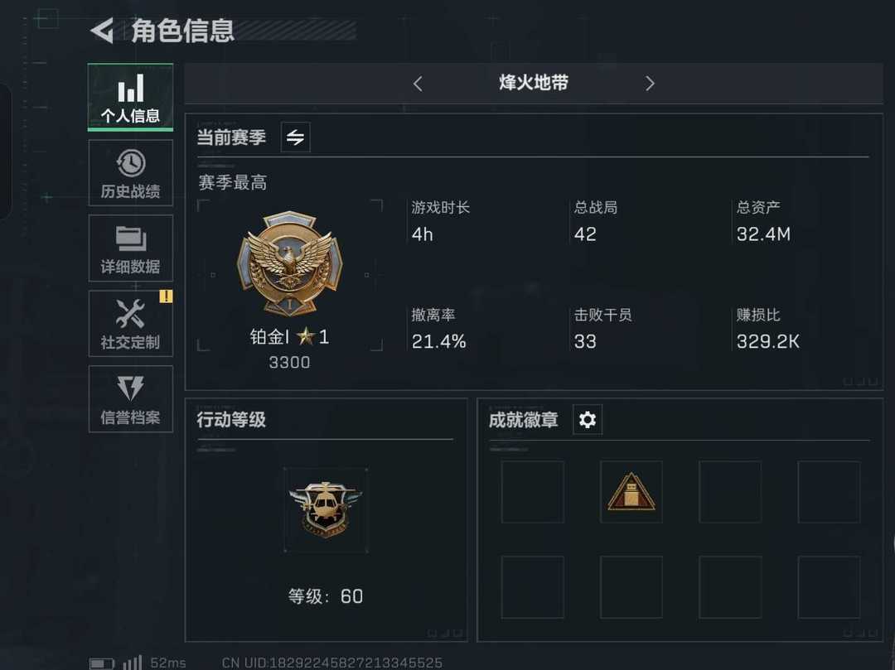Click the helicopter operation level emblem
This screenshot has height=670, width=895.
(326, 510)
